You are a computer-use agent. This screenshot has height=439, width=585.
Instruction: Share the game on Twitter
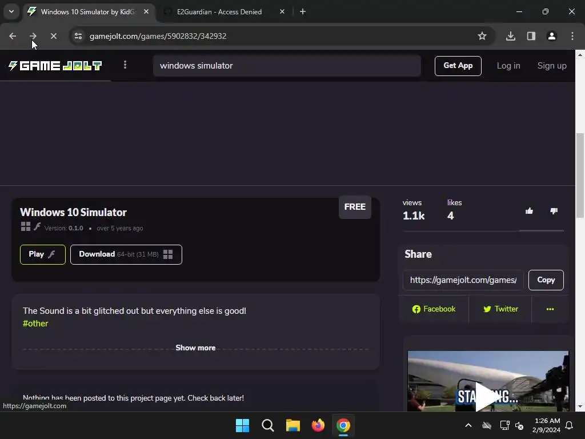[x=500, y=309]
